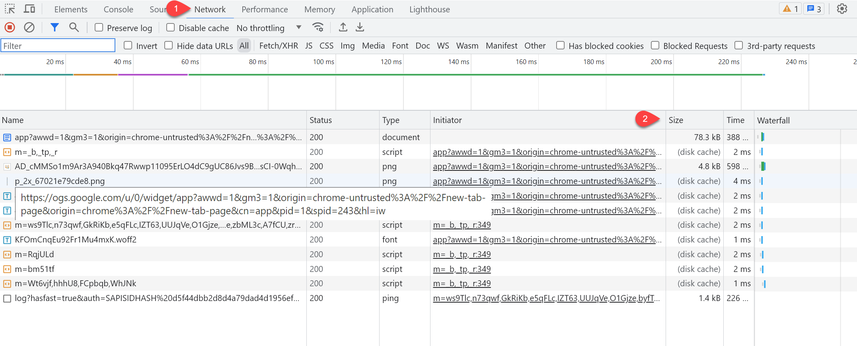Open DevTools settings gear
Screen dimensions: 857x346
point(842,9)
